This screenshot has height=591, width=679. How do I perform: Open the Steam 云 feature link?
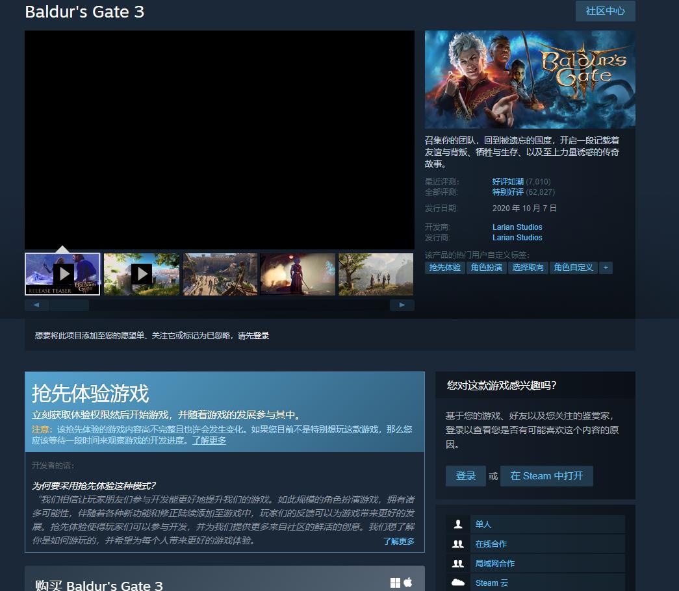491,583
